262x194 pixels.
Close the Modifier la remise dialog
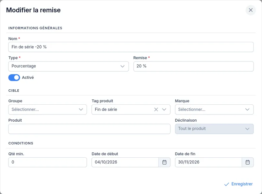[x=251, y=10]
